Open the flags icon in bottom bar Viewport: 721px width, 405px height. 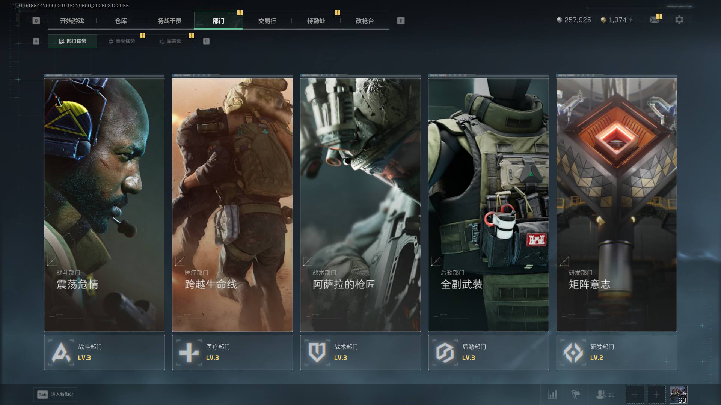[575, 394]
